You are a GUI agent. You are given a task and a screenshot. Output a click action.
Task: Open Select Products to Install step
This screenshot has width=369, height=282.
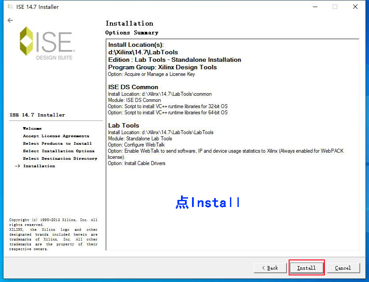pyautogui.click(x=57, y=143)
